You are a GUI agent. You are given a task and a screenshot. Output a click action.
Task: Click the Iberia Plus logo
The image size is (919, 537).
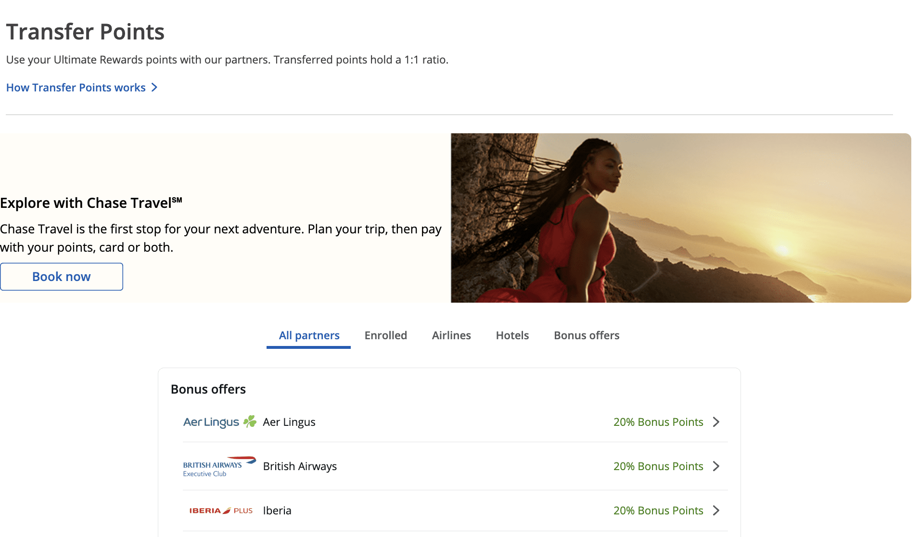pos(221,511)
